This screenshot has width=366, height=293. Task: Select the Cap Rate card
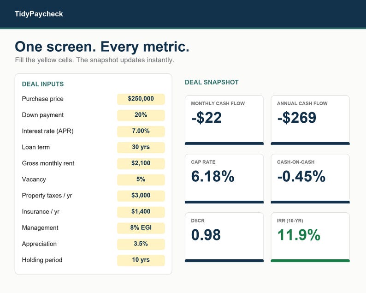(x=224, y=179)
